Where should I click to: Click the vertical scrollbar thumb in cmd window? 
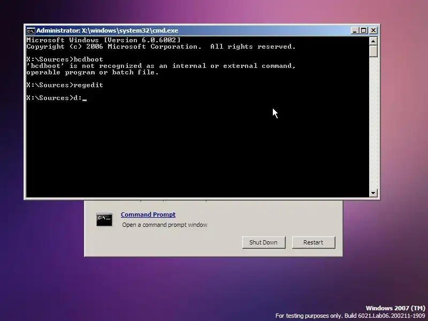click(x=373, y=51)
